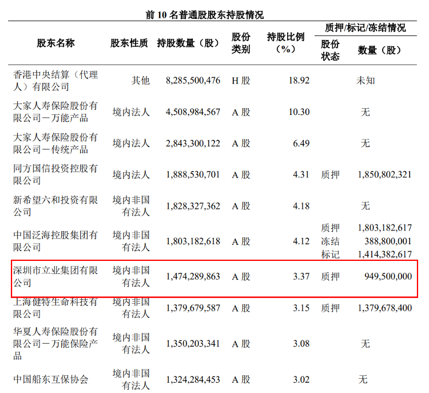Click holding percentage 4.18

301,206
